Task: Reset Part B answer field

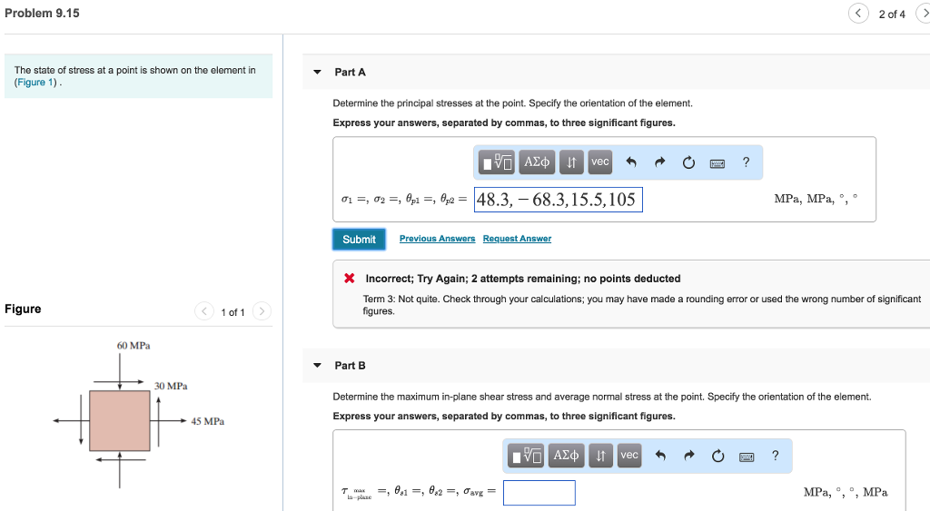Action: coord(717,456)
